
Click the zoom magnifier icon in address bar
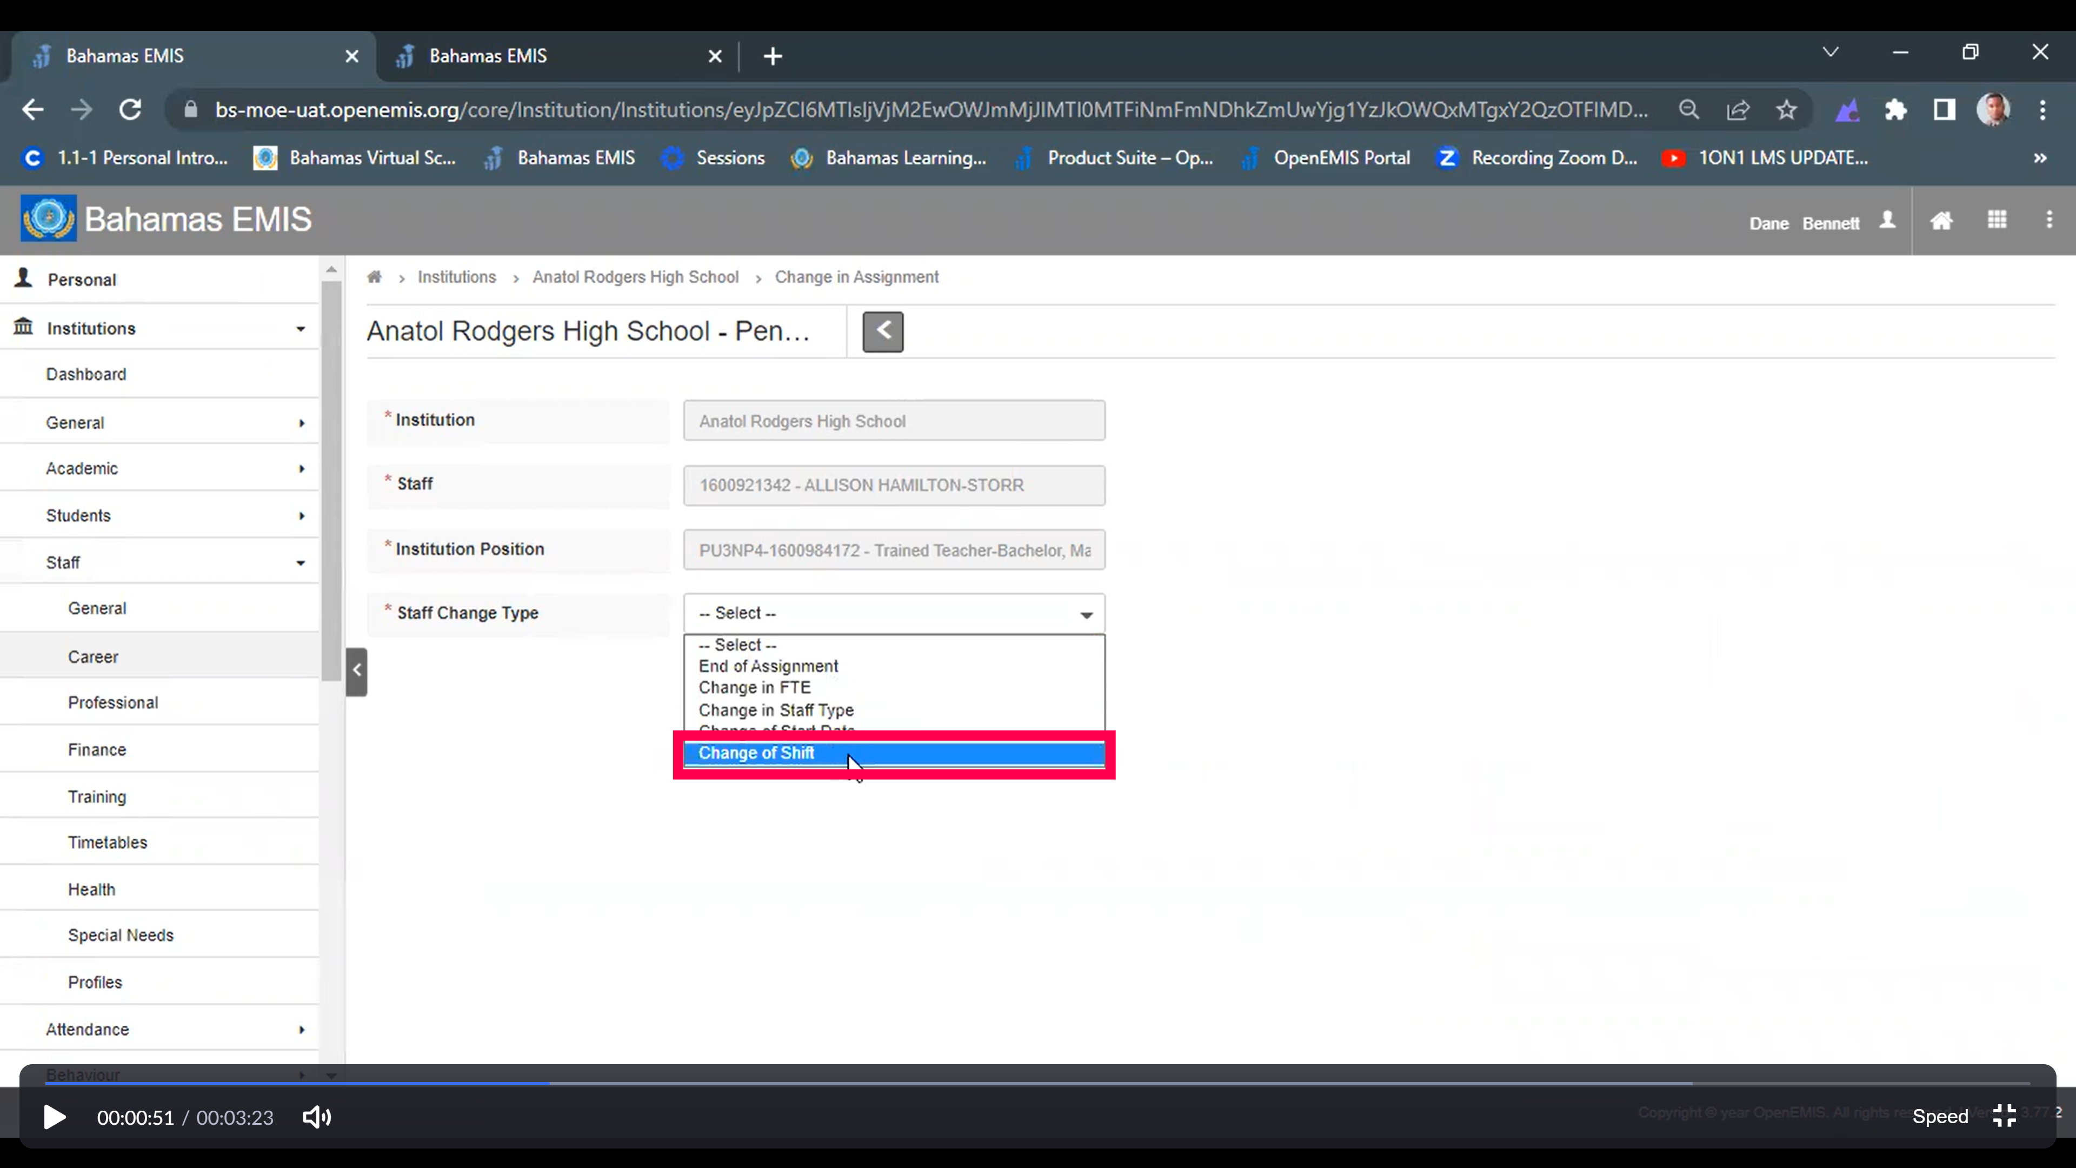point(1689,110)
